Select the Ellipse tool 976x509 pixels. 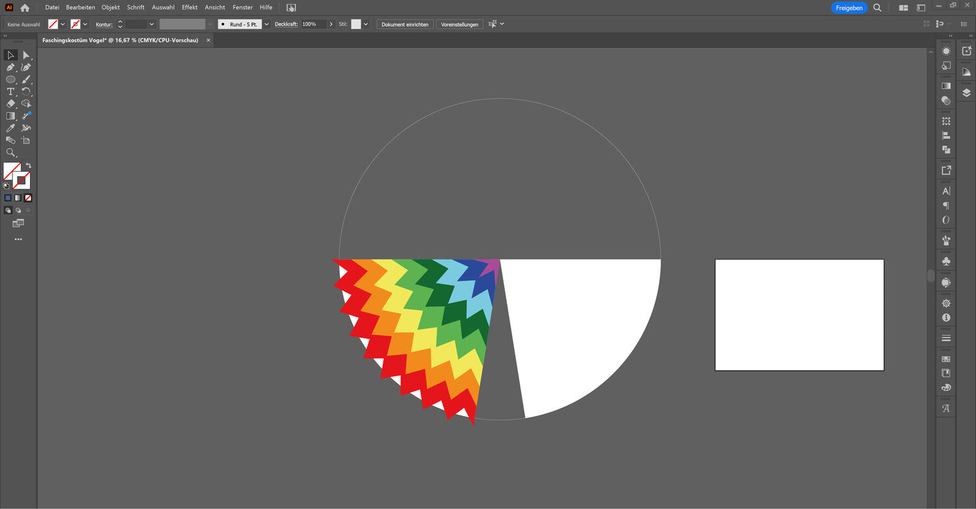[x=10, y=79]
